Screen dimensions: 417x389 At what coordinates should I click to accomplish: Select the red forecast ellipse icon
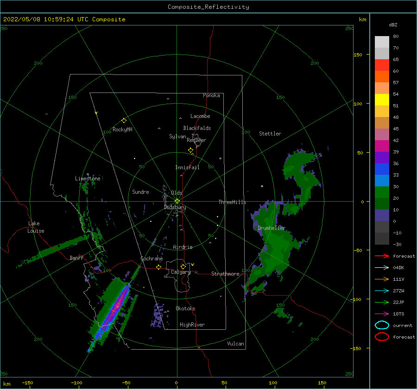pyautogui.click(x=382, y=337)
